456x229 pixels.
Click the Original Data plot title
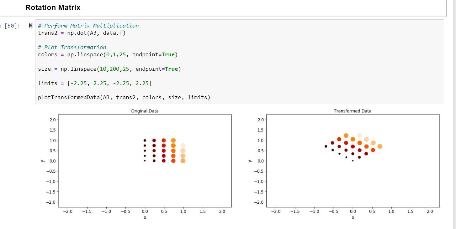click(144, 111)
